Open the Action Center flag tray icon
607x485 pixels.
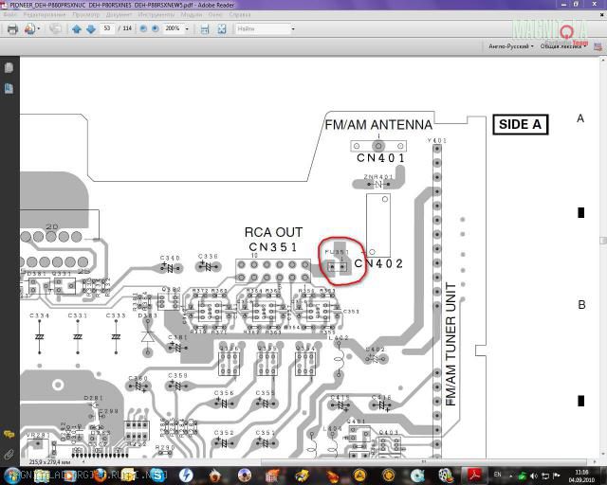tap(557, 476)
